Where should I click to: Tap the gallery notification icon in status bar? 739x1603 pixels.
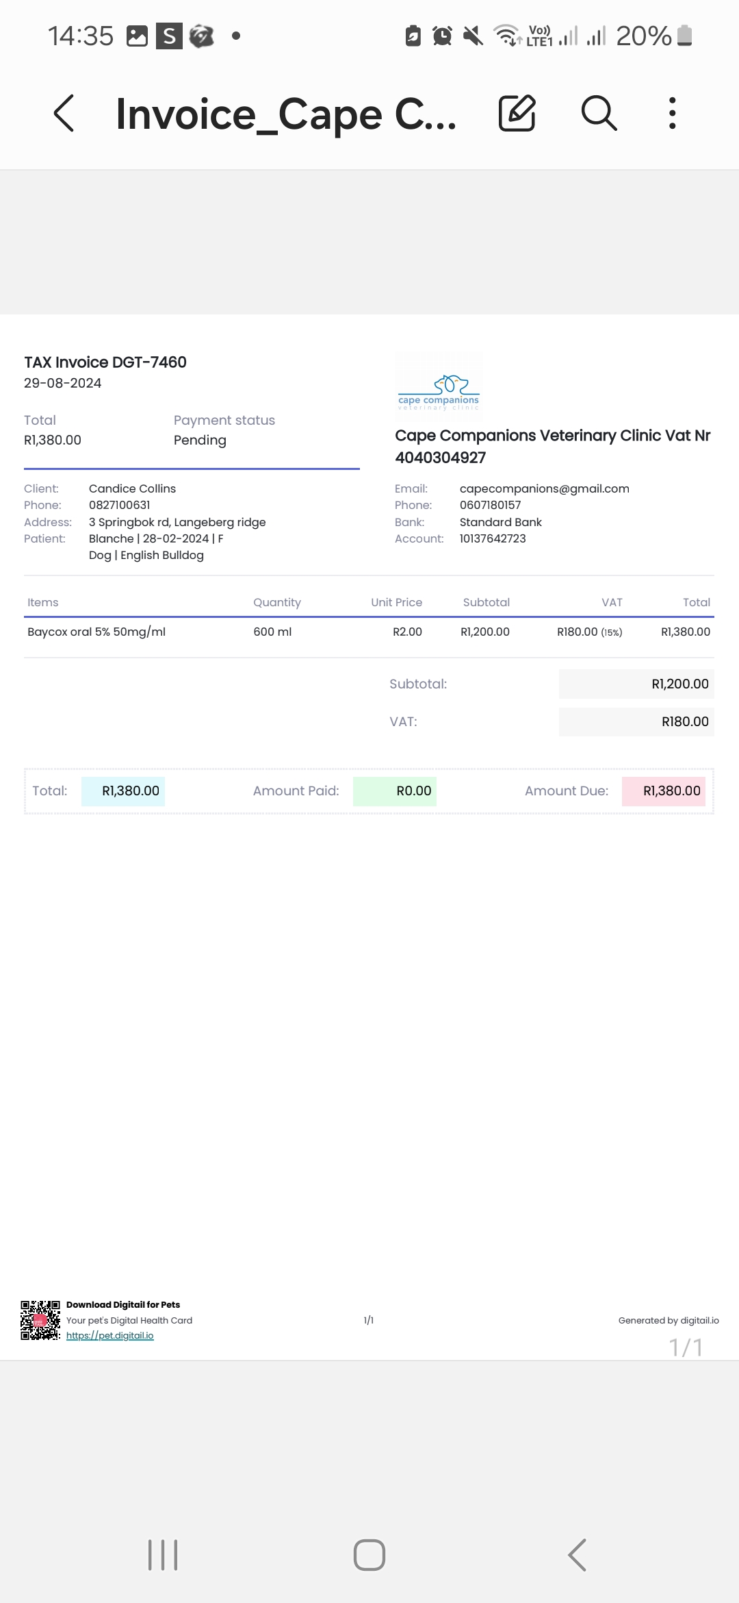(x=138, y=36)
